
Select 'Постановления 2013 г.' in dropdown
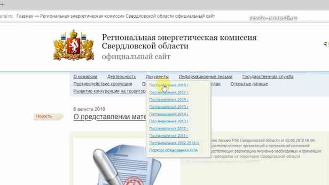click(169, 121)
